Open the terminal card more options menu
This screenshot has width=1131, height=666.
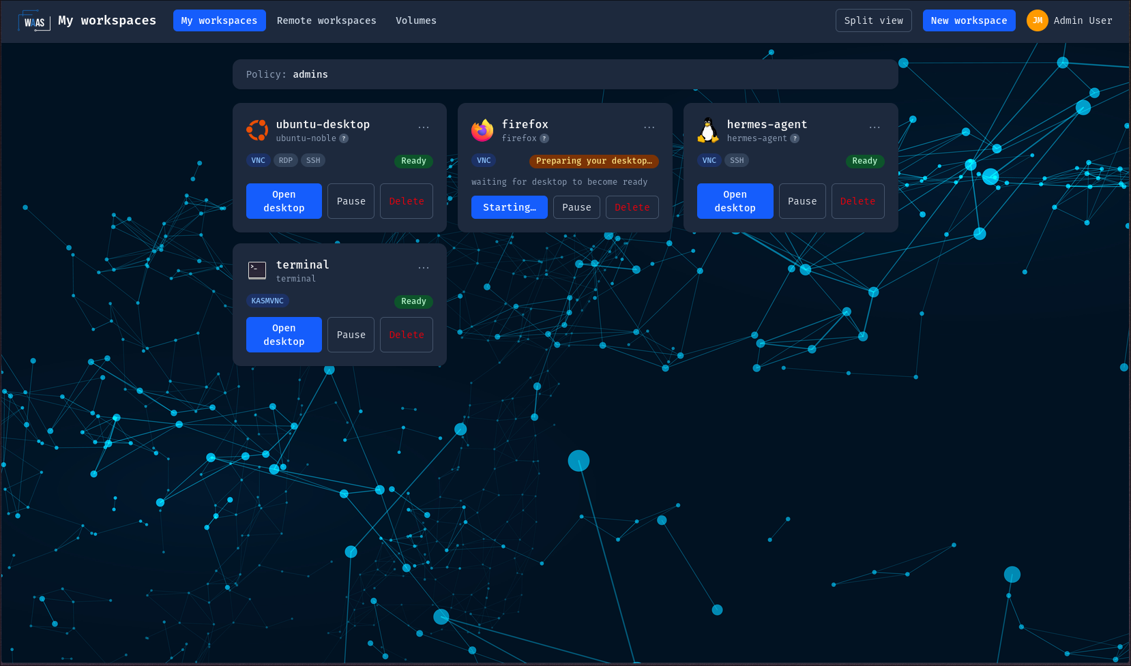click(424, 268)
